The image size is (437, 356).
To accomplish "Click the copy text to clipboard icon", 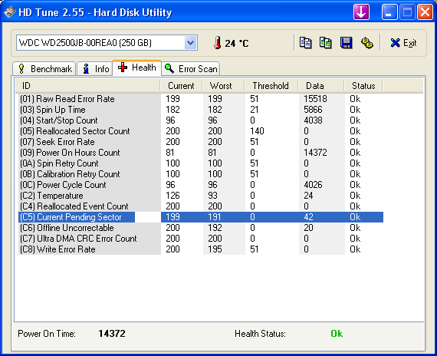I will pos(305,43).
